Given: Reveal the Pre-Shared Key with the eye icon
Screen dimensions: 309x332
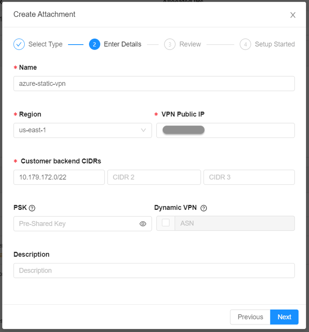Looking at the screenshot, I should 143,224.
